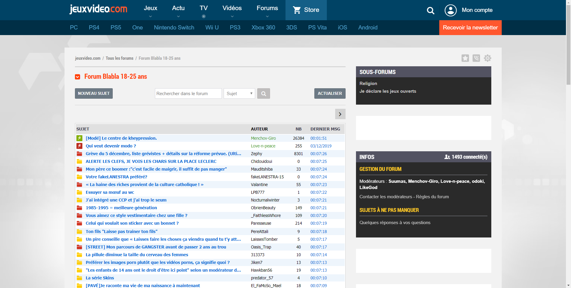
Task: Click jeuxvideo.com breadcrumb link
Action: (x=88, y=58)
